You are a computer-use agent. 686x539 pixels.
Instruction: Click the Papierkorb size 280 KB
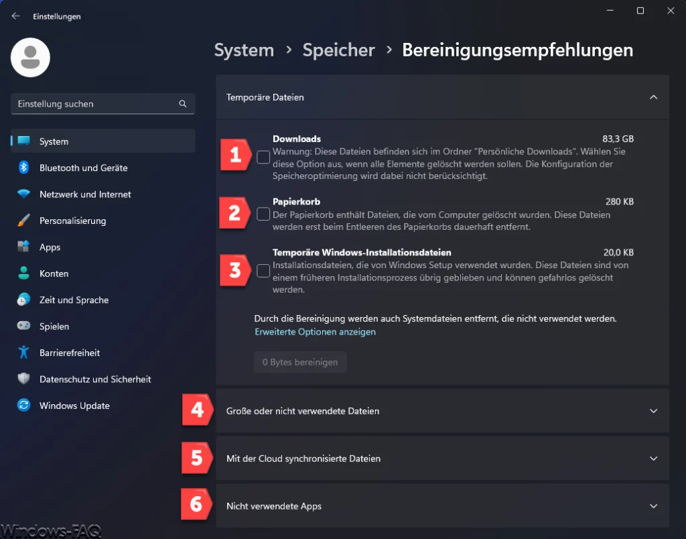[x=620, y=201]
